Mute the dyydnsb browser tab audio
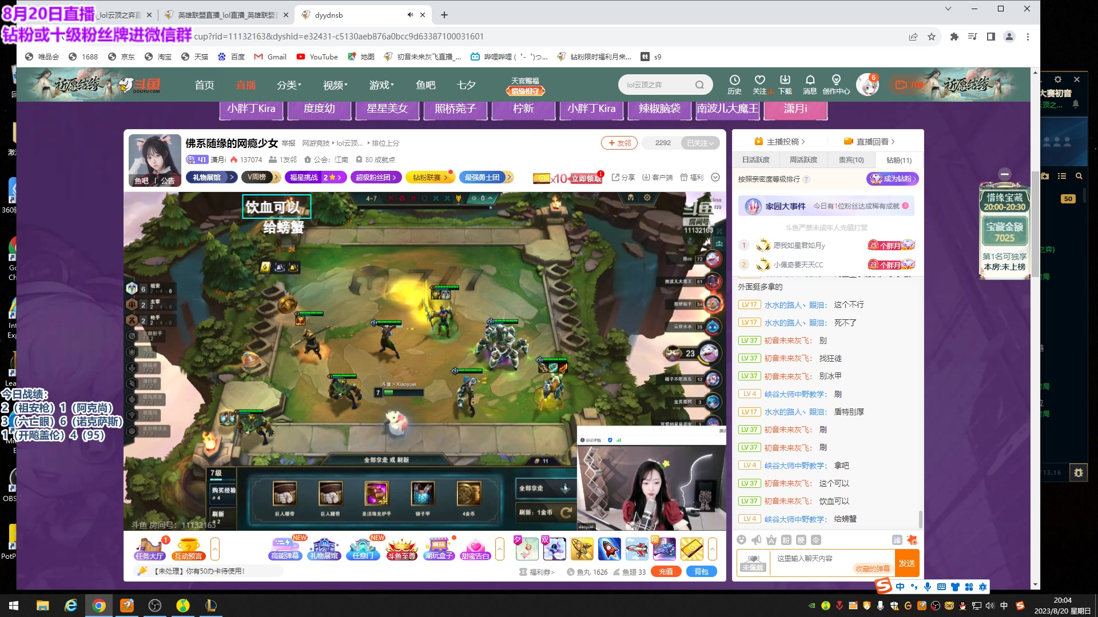 pos(410,15)
